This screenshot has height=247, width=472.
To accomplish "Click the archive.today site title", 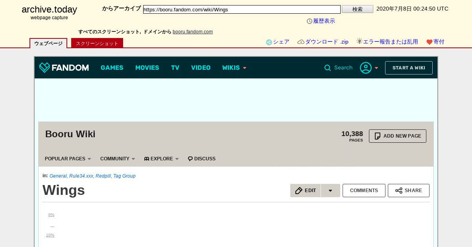I will pyautogui.click(x=49, y=9).
